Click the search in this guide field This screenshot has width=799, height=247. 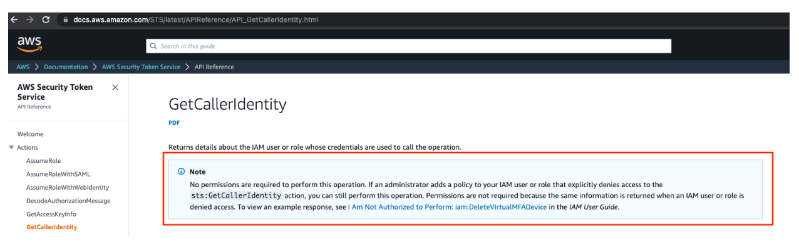click(408, 46)
